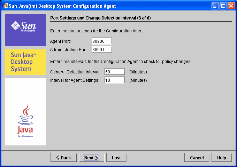Focus the General Detection Interval field
This screenshot has width=237, height=167.
click(115, 72)
